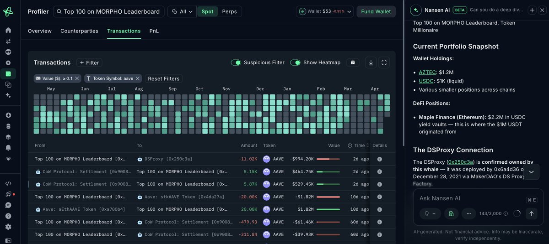Click the $529.45K value bar
This screenshot has height=244, width=549.
click(x=328, y=184)
